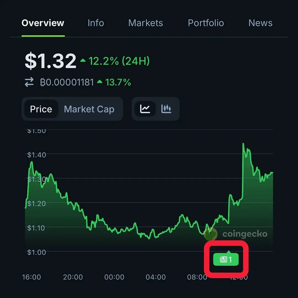Tap the $1.20 price axis label

point(36,204)
